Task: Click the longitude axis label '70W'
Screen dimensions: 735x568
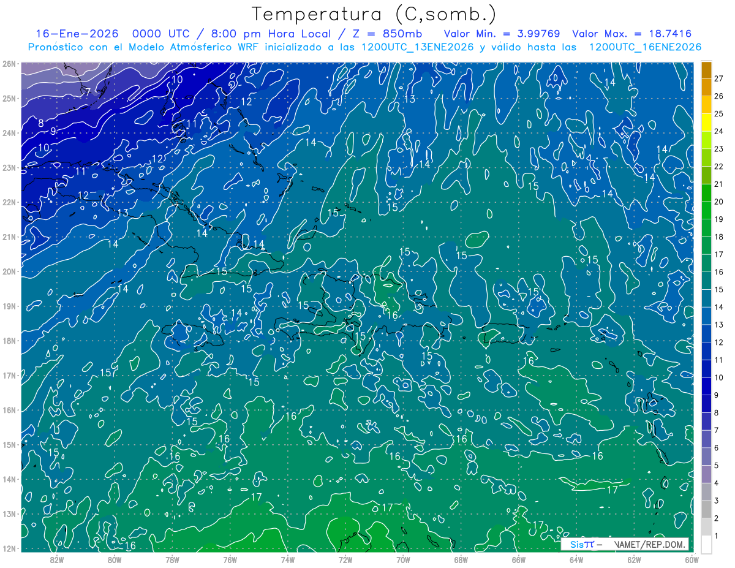Action: (403, 559)
